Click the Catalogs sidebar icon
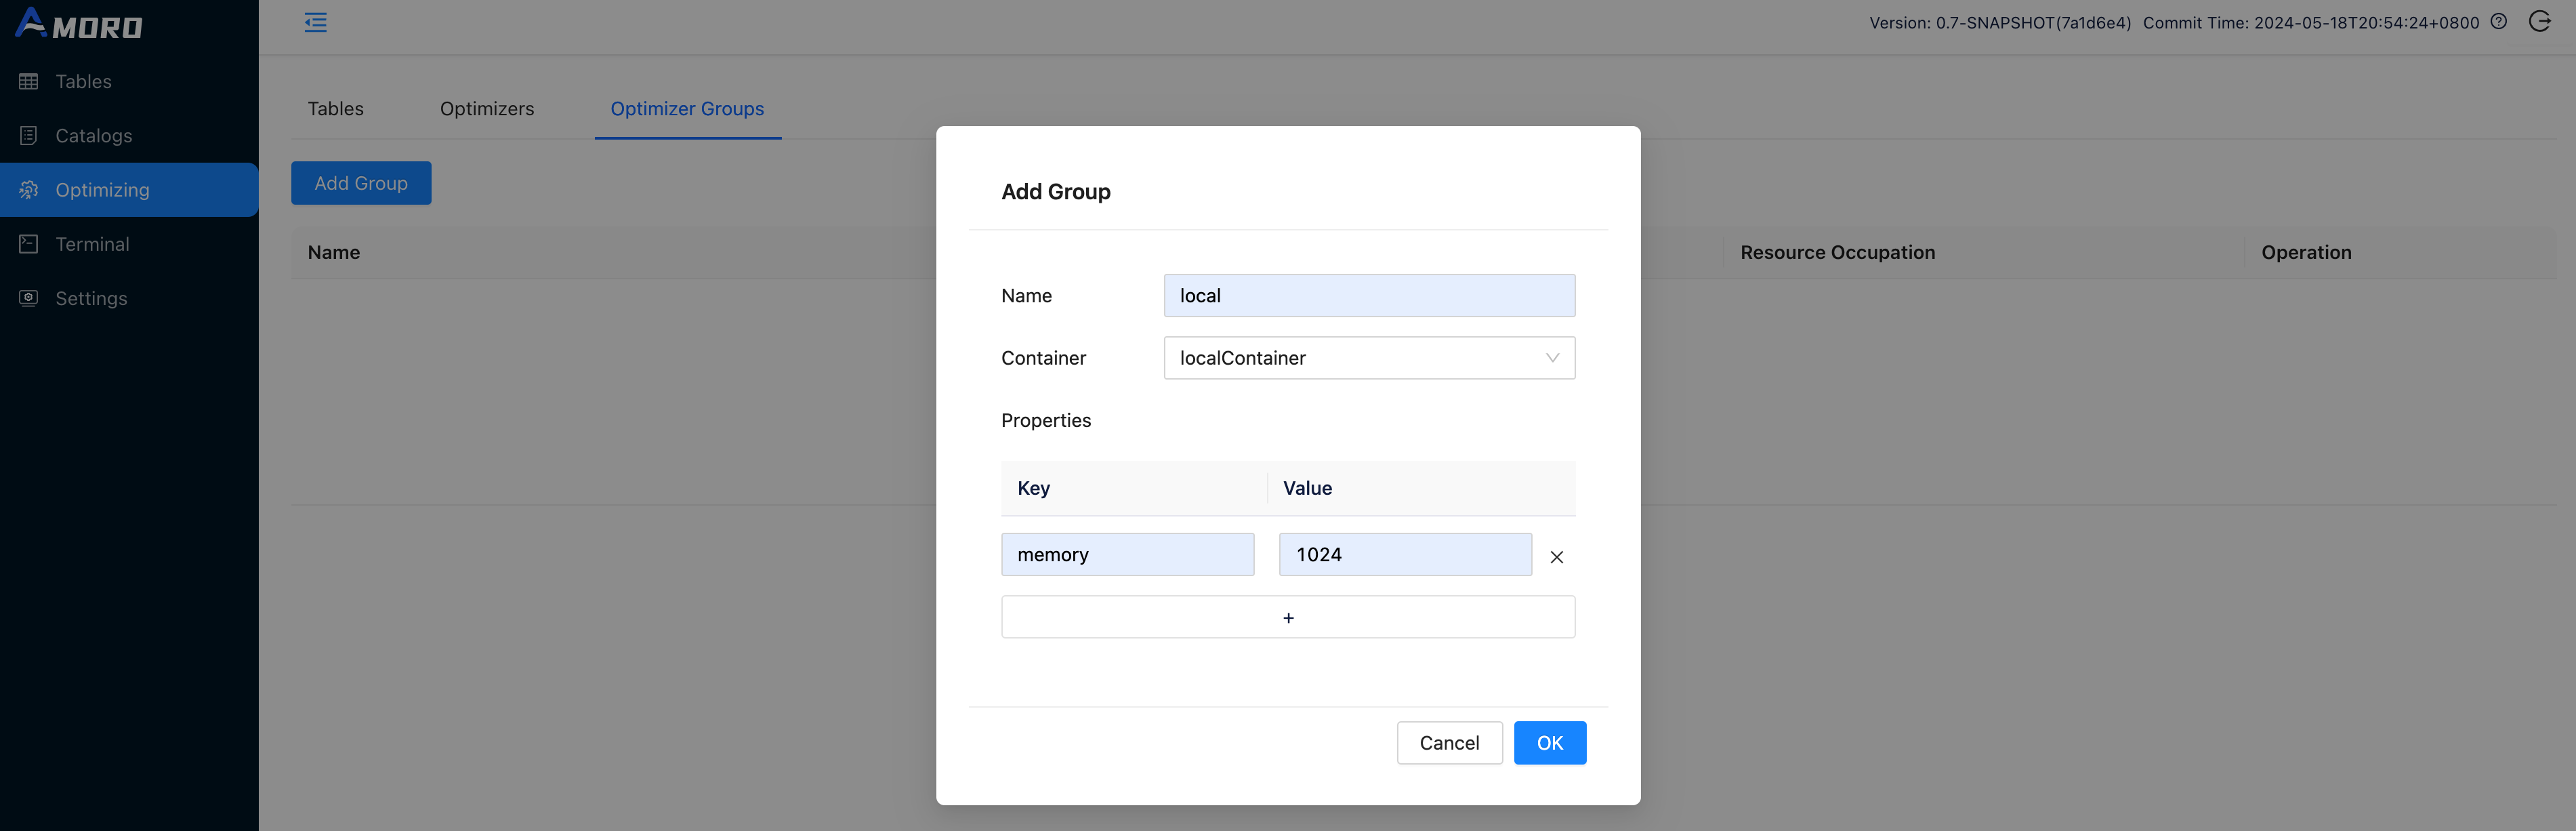 click(29, 136)
